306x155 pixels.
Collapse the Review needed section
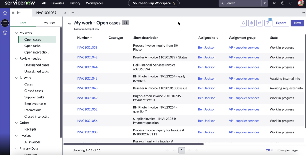(16, 59)
